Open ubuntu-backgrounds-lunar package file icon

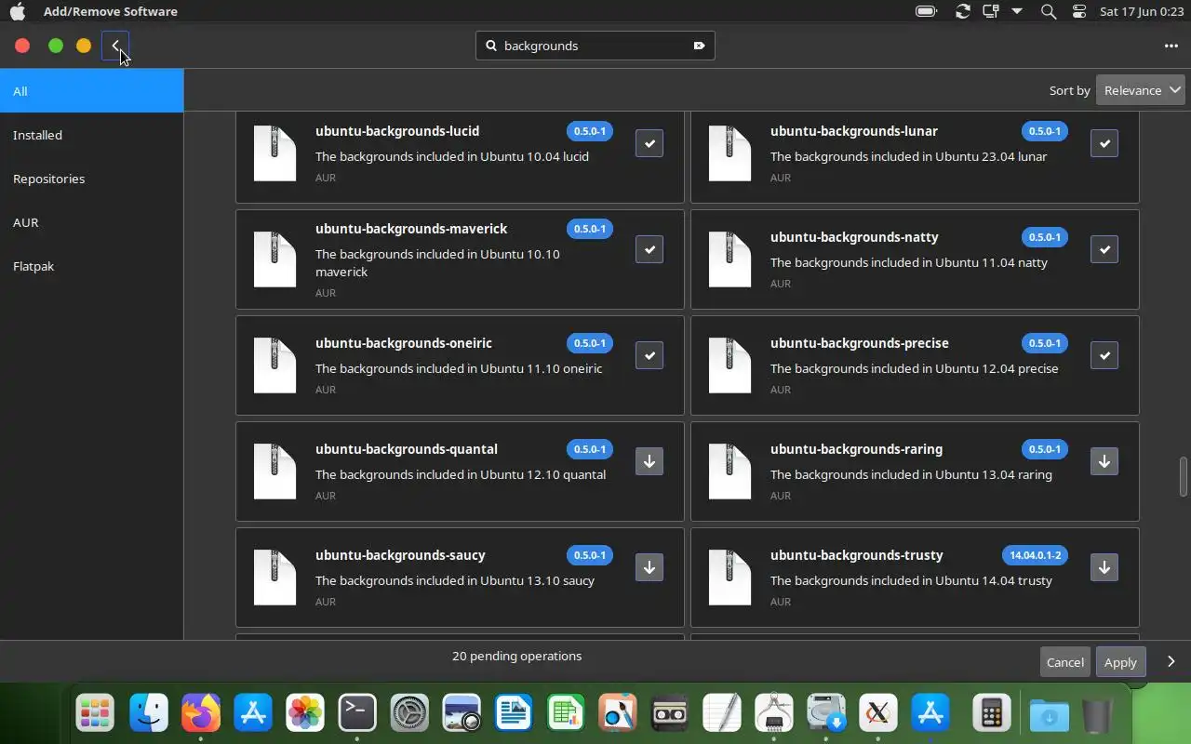pyautogui.click(x=729, y=153)
